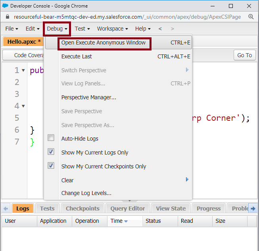Open the File menu dropdown
This screenshot has height=251, width=259.
click(12, 29)
